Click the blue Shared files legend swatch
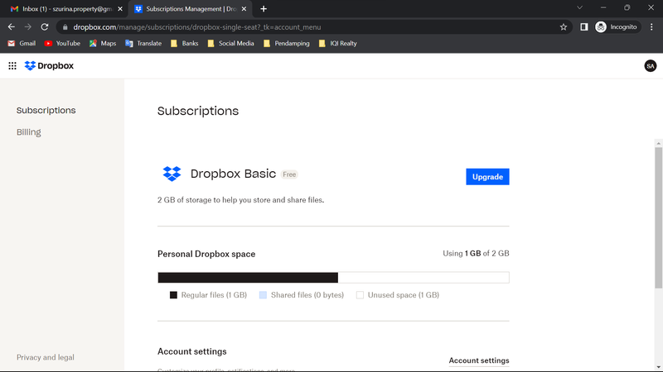Image resolution: width=663 pixels, height=372 pixels. coord(263,295)
